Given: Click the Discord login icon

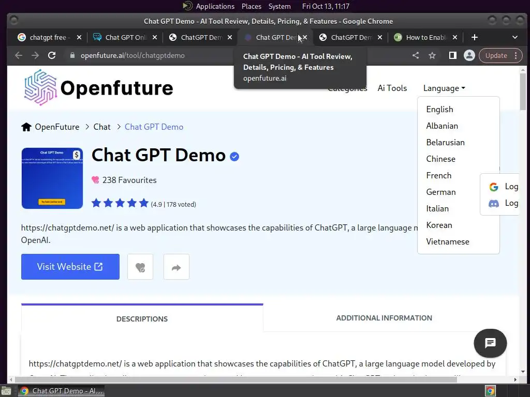Looking at the screenshot, I should click(x=493, y=203).
